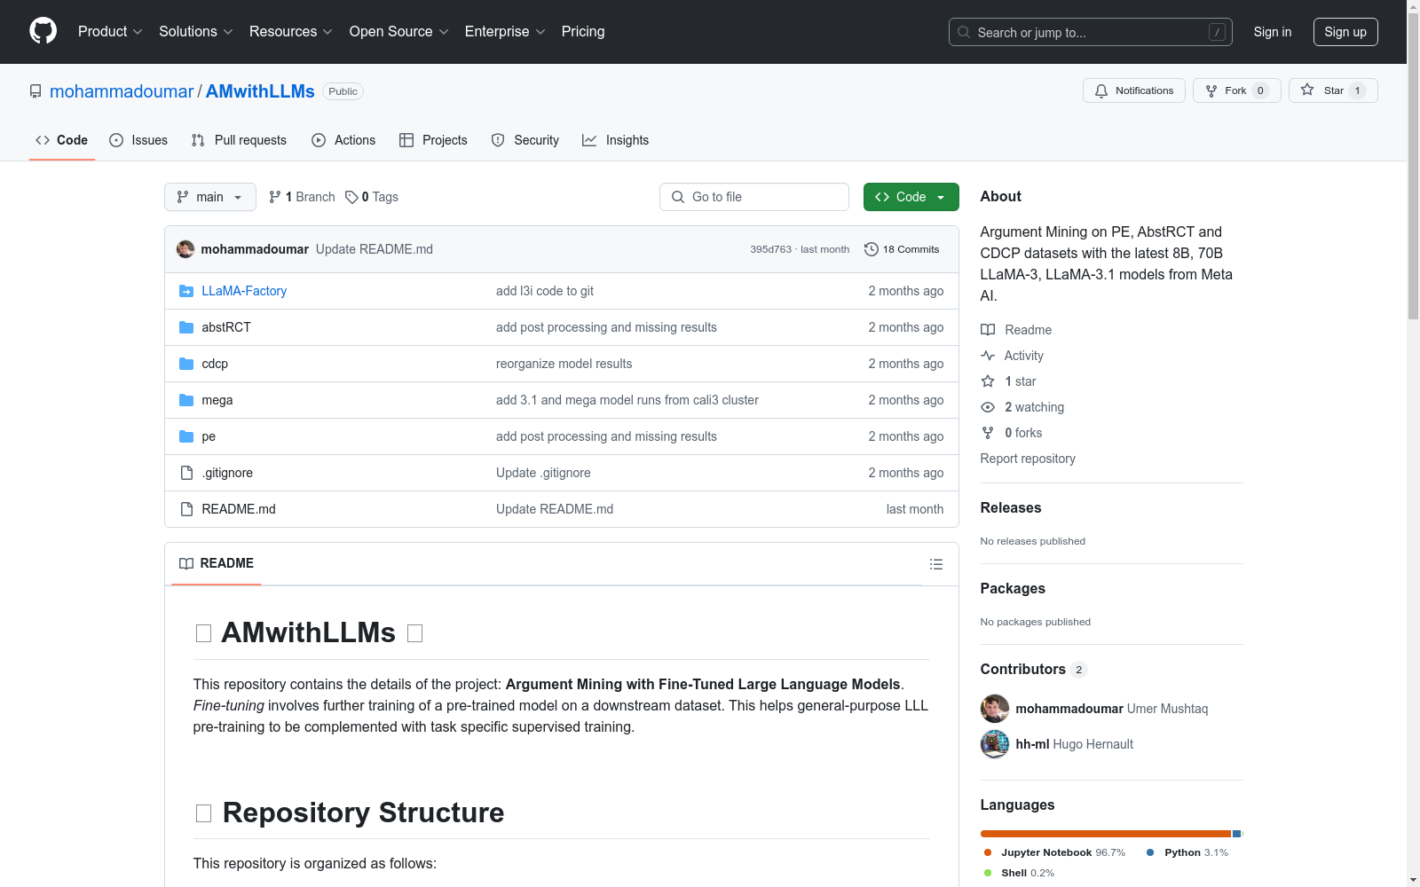Switch to the Insights tab
Image resolution: width=1420 pixels, height=887 pixels.
pyautogui.click(x=616, y=140)
